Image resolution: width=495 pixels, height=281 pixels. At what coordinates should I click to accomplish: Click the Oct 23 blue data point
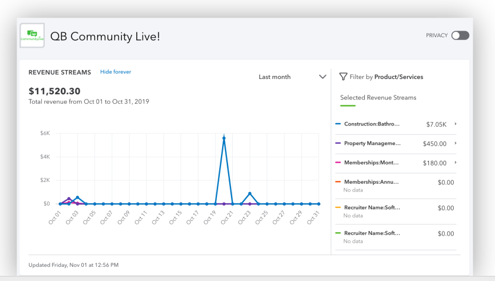[x=250, y=194]
